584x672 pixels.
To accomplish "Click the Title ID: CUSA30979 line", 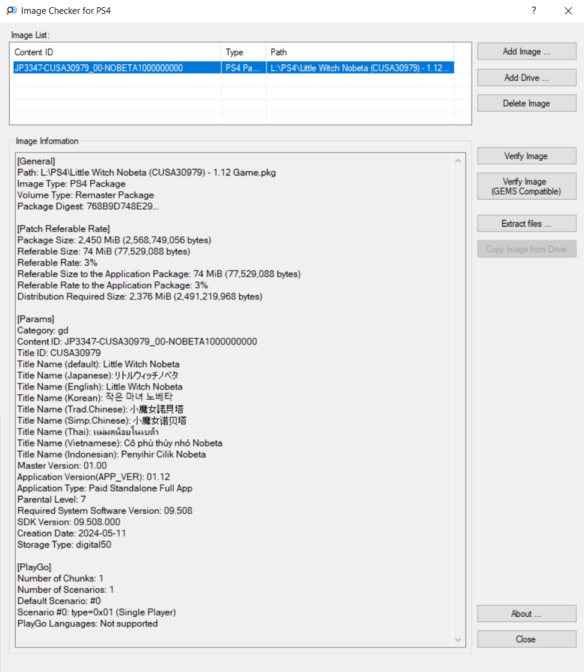I will (59, 353).
